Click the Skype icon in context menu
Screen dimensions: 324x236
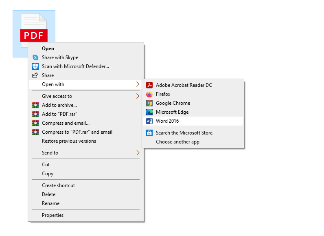coord(35,57)
